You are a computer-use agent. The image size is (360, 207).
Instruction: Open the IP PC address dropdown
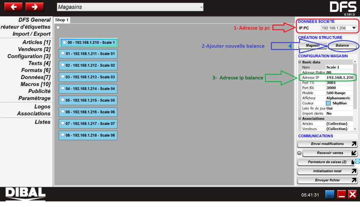pyautogui.click(x=354, y=28)
